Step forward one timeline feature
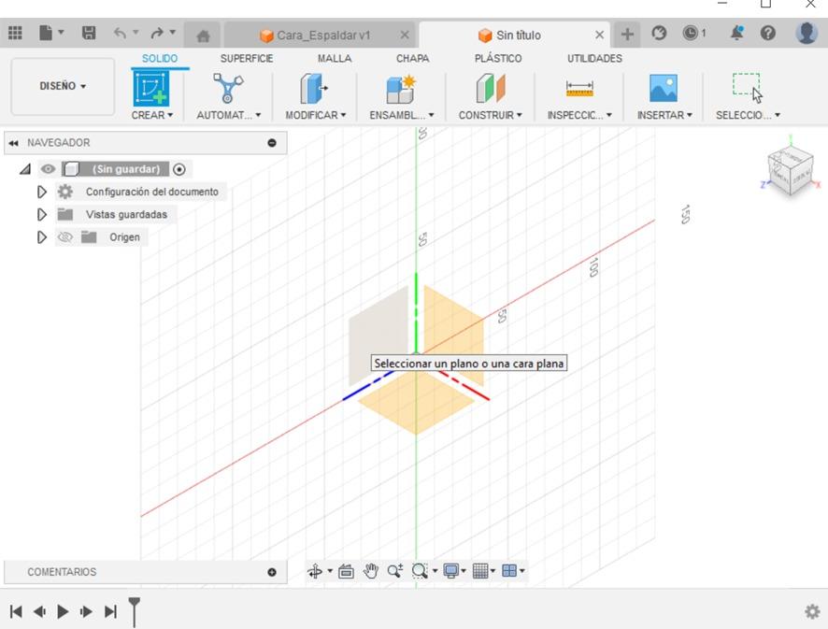828x629 pixels. 86,611
